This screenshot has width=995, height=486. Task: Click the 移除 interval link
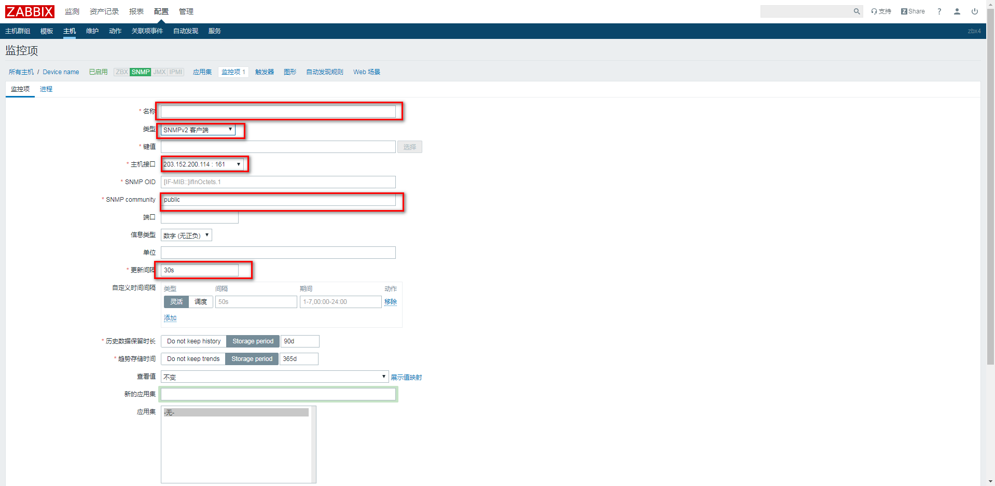pyautogui.click(x=391, y=302)
